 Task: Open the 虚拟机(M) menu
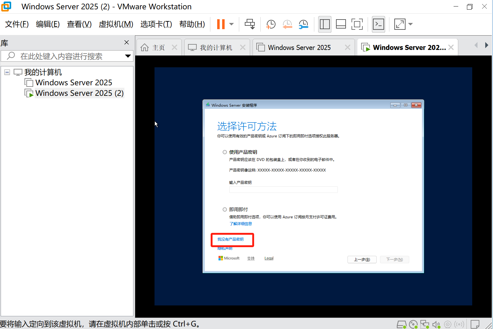pos(116,24)
